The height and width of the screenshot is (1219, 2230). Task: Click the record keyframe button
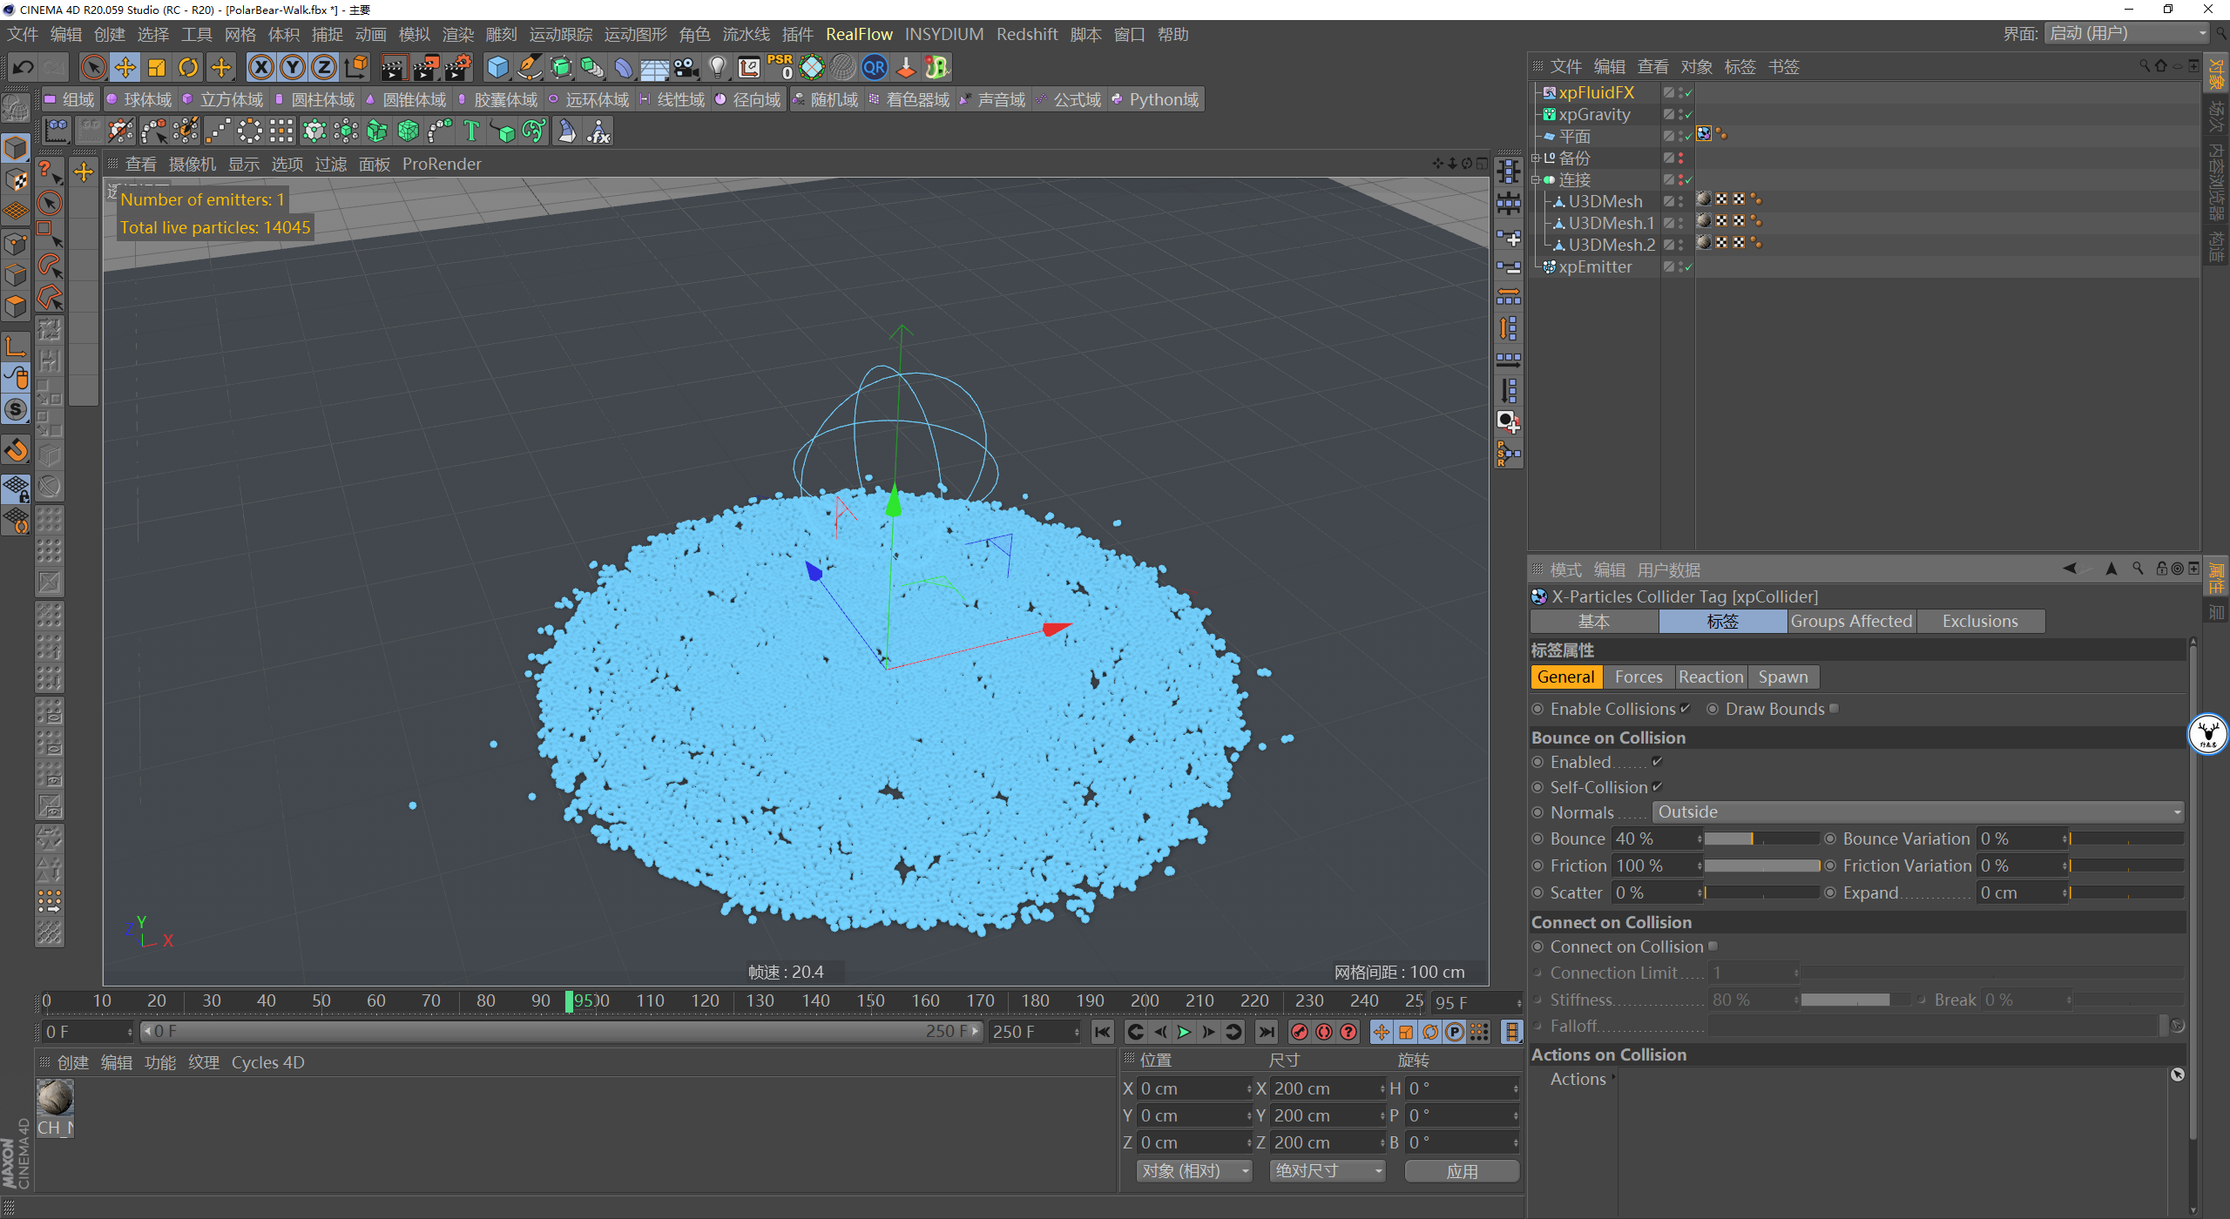[1299, 1032]
